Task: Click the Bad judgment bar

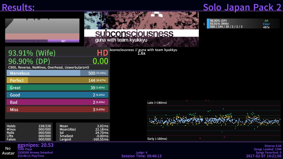Action: point(57,102)
